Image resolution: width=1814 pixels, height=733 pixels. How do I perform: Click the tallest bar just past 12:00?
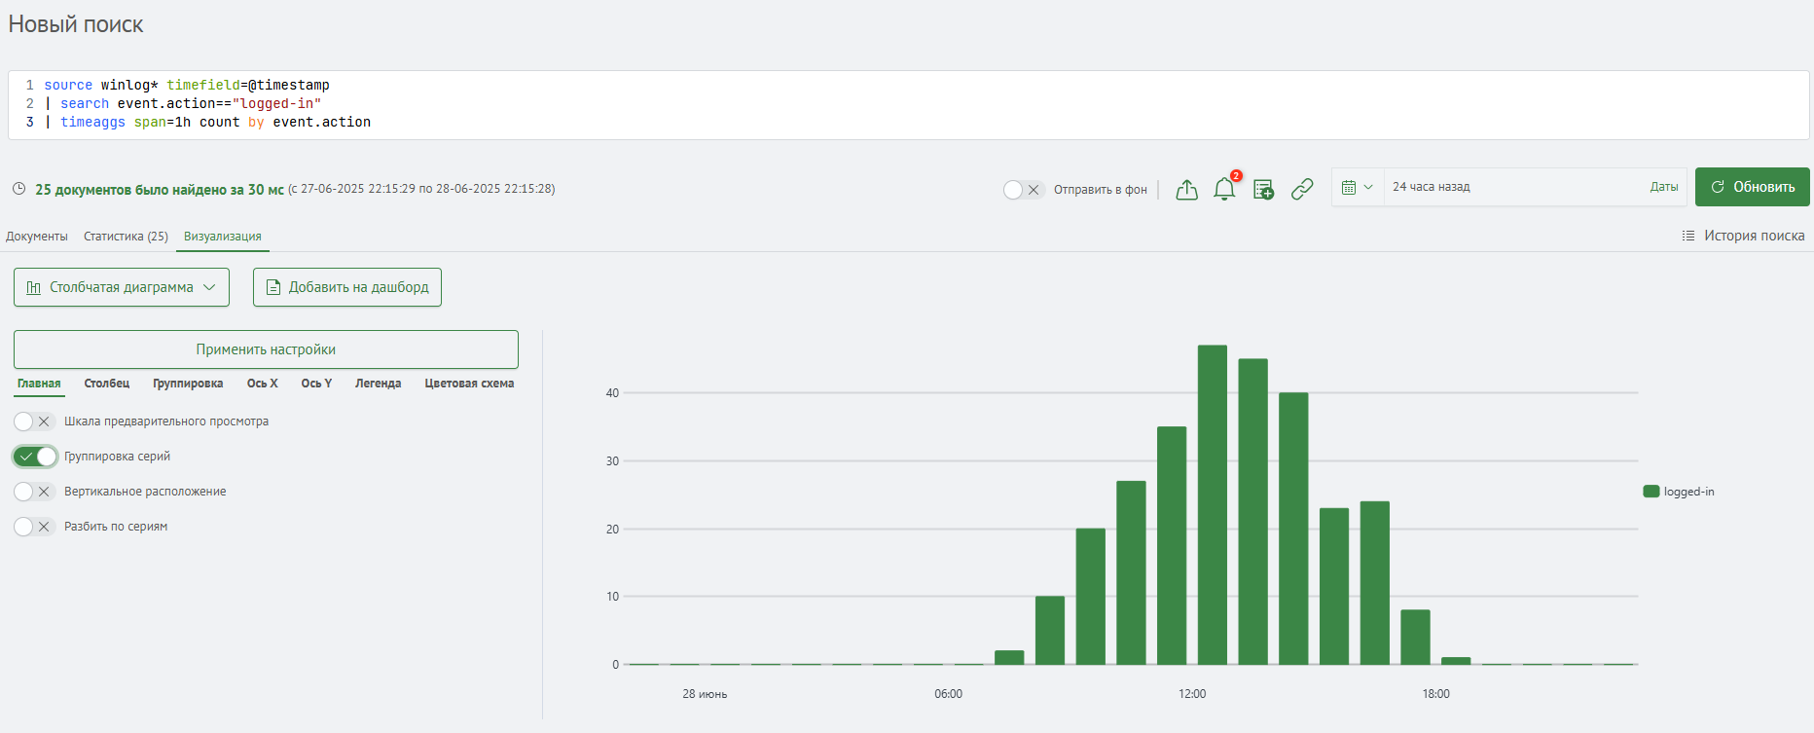tap(1213, 504)
